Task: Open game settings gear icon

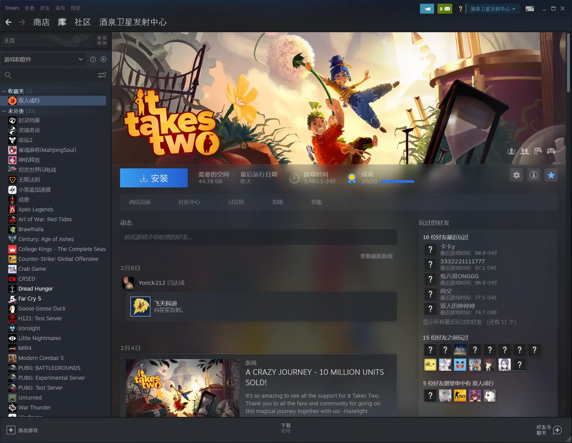Action: pyautogui.click(x=516, y=175)
